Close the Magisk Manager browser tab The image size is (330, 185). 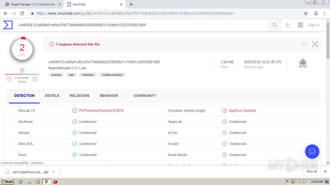coord(60,4)
